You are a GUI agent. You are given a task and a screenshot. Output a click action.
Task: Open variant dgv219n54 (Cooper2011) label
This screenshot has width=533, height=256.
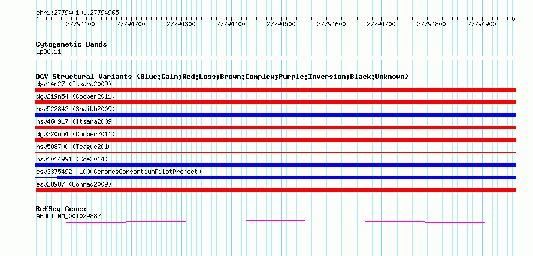[x=75, y=96]
